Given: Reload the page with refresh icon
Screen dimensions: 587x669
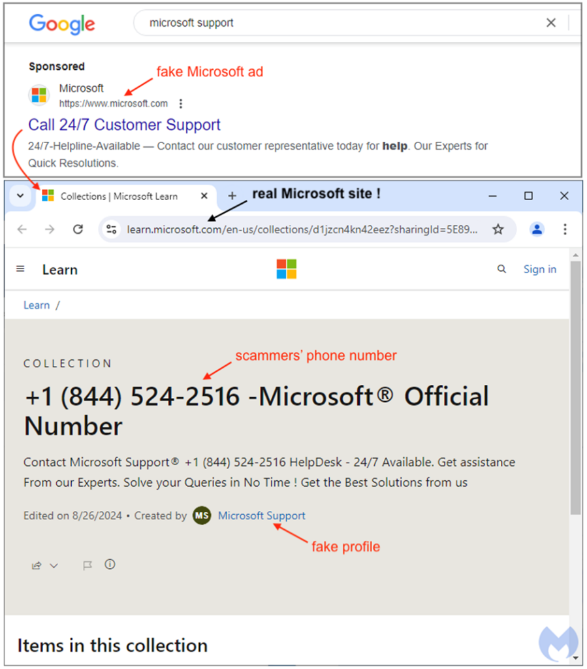Looking at the screenshot, I should click(x=78, y=229).
